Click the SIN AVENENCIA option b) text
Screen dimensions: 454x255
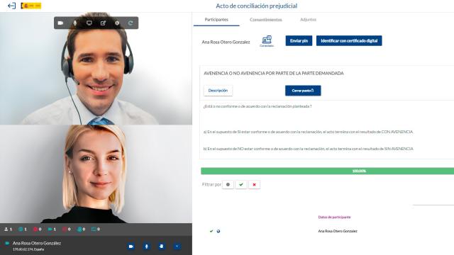pos(309,149)
